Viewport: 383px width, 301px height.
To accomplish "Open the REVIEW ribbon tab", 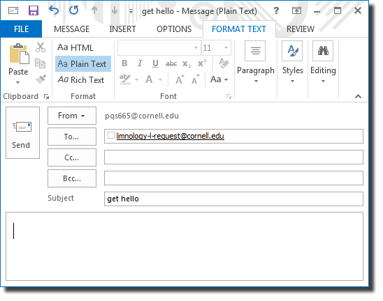I will point(301,29).
